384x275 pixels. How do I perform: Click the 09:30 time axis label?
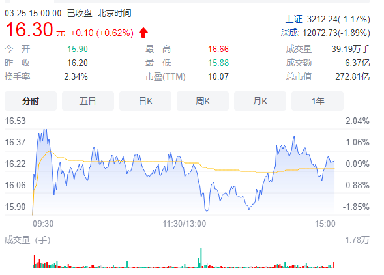pyautogui.click(x=43, y=224)
